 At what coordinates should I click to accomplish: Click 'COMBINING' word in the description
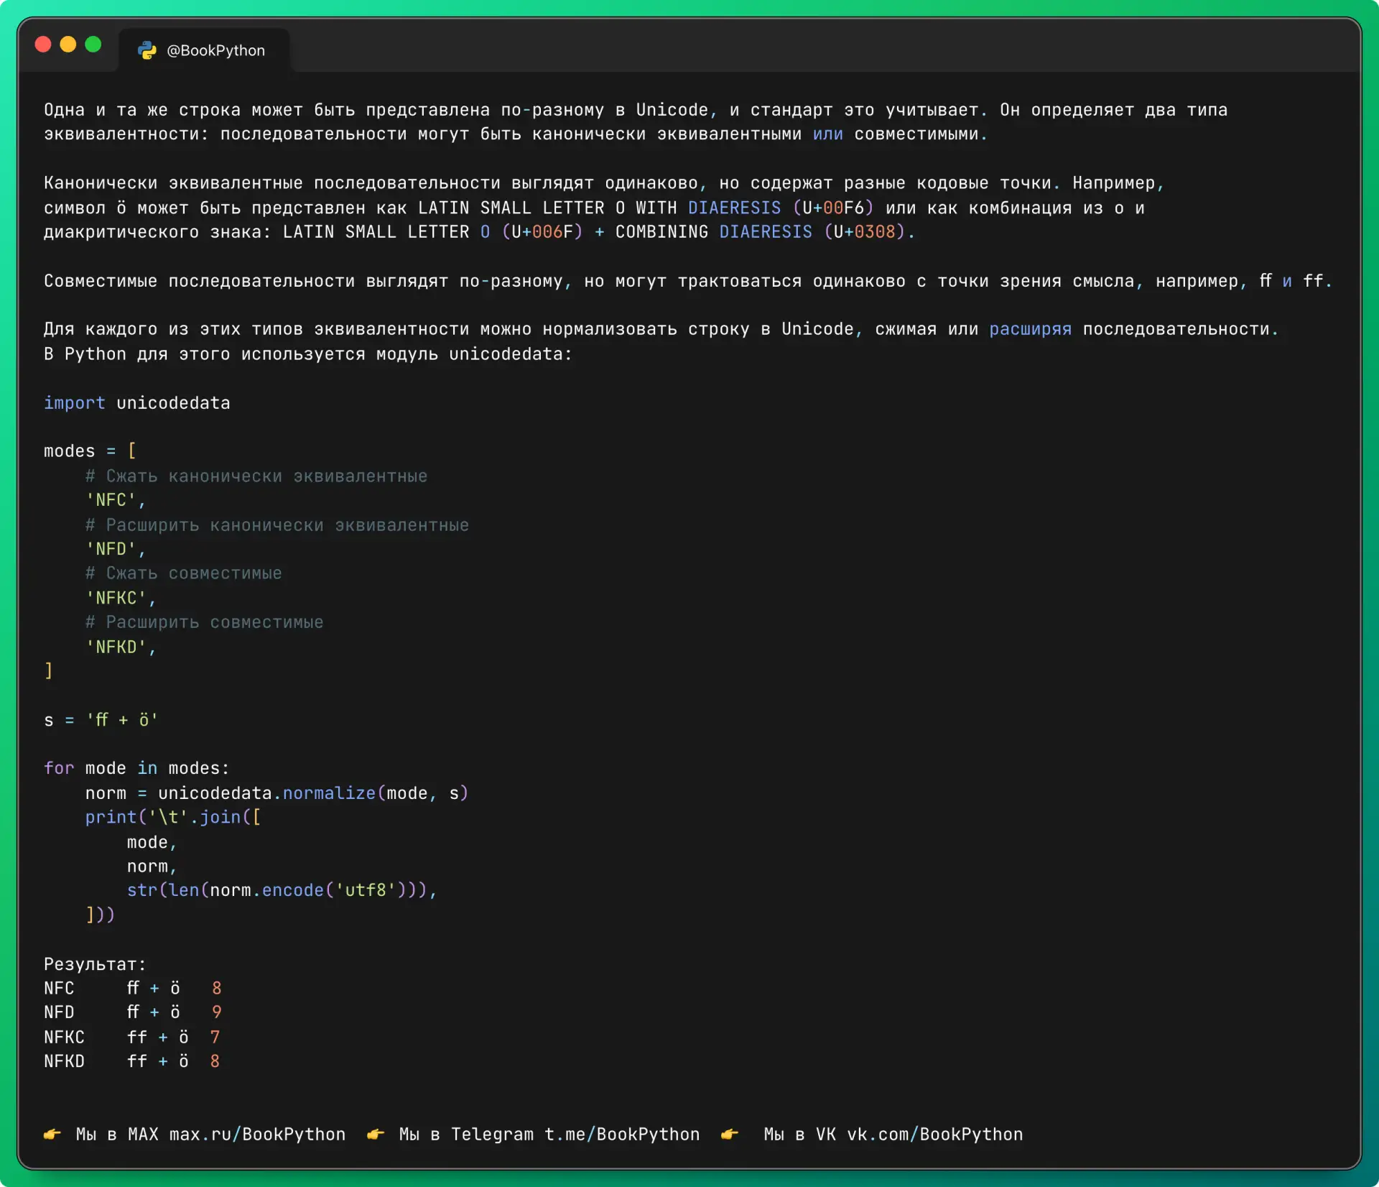(661, 232)
